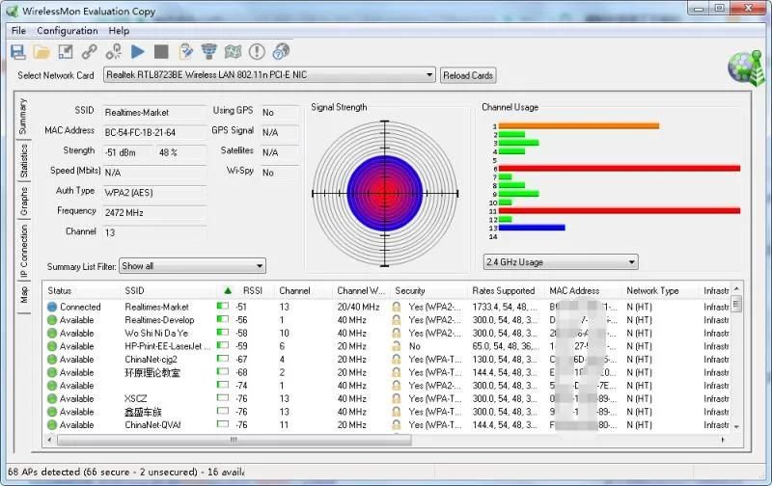Click the padlock icon in ChinaNet-cjg2 row

[397, 360]
